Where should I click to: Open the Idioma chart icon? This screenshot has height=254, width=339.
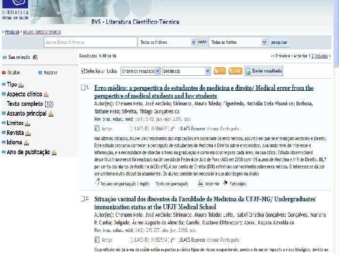pos(26,143)
